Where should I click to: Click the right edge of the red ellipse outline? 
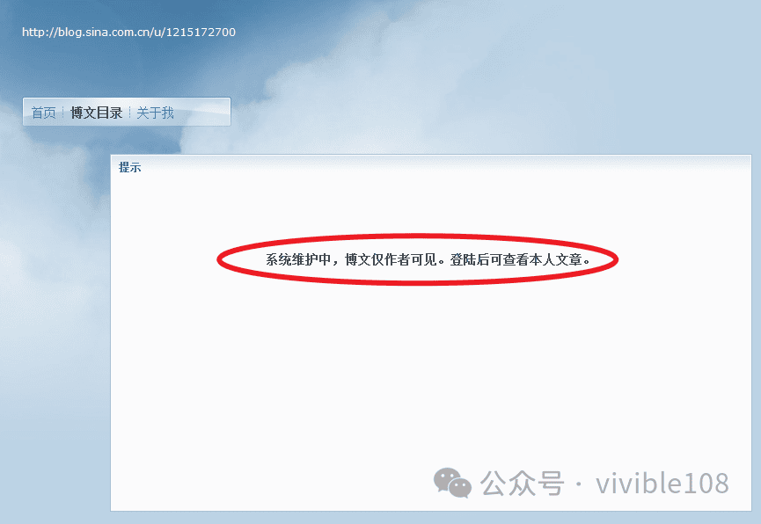(x=616, y=259)
